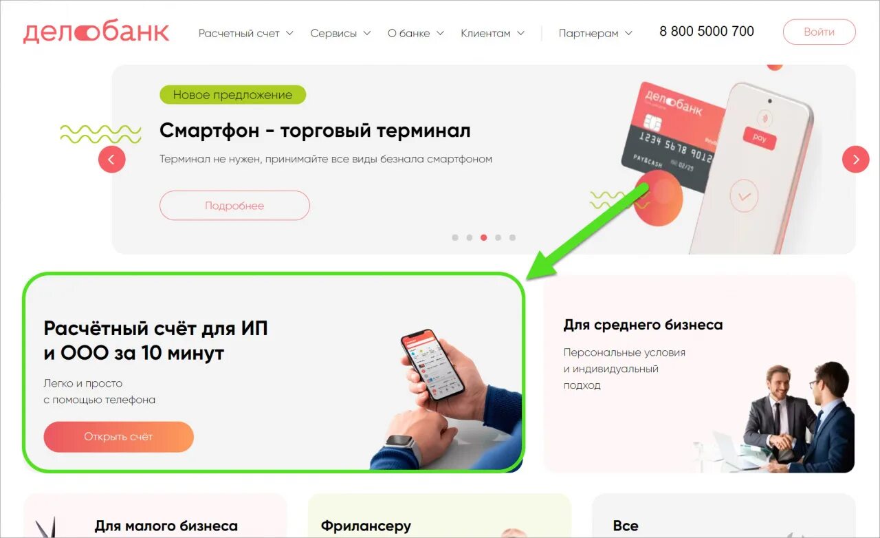This screenshot has height=538, width=880.
Task: Go to previous carousel slide arrow
Action: pyautogui.click(x=112, y=160)
